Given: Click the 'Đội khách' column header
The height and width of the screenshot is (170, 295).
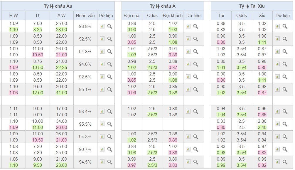Looking at the screenshot, I should tap(173, 16).
